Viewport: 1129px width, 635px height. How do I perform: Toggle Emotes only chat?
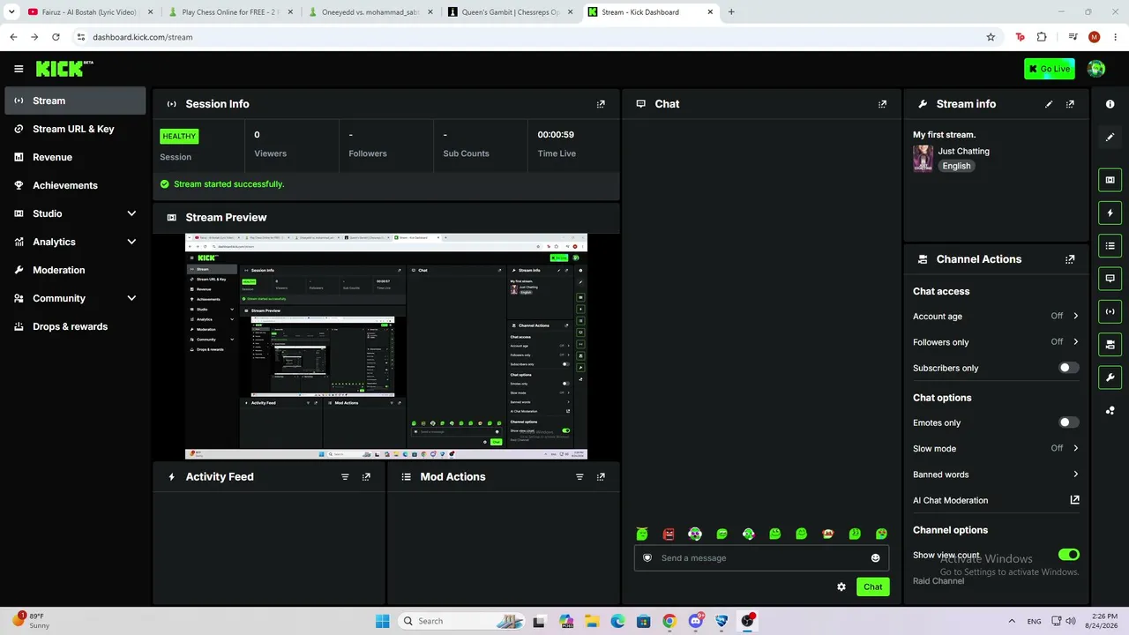tap(1068, 422)
